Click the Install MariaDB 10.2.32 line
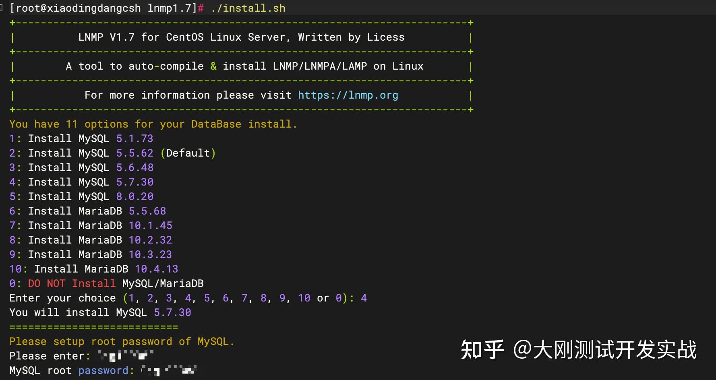 coord(91,240)
